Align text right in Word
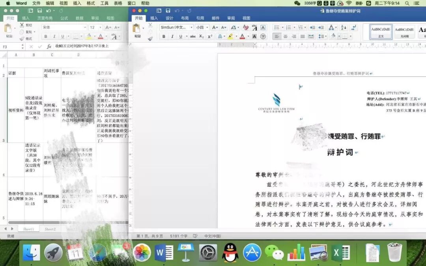Viewport: 426px width, 266px height. [x=294, y=36]
